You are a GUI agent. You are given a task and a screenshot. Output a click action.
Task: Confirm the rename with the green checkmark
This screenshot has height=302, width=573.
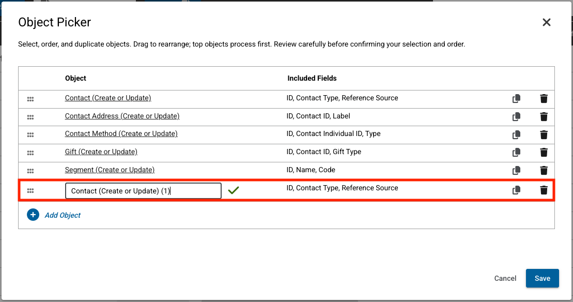click(x=233, y=190)
